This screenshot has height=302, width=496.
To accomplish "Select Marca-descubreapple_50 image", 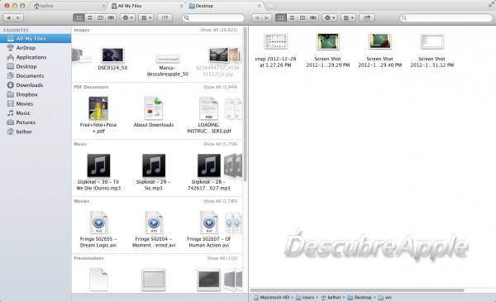I will tap(168, 65).
